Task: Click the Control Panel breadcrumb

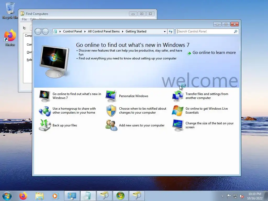Action: 72,31
